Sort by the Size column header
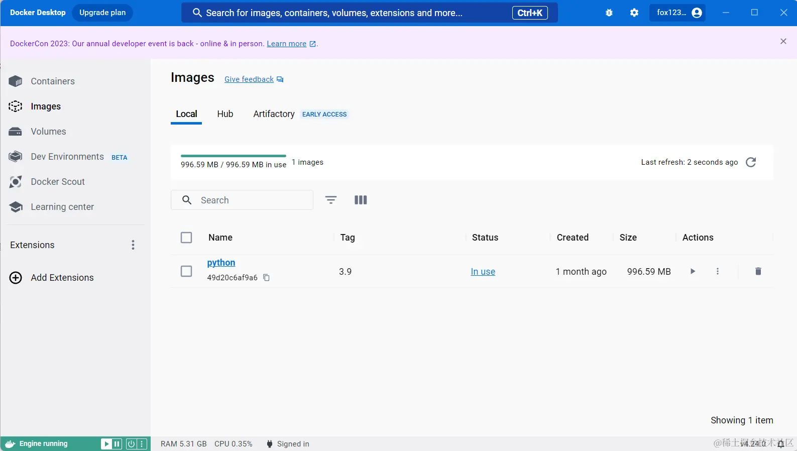 (628, 238)
